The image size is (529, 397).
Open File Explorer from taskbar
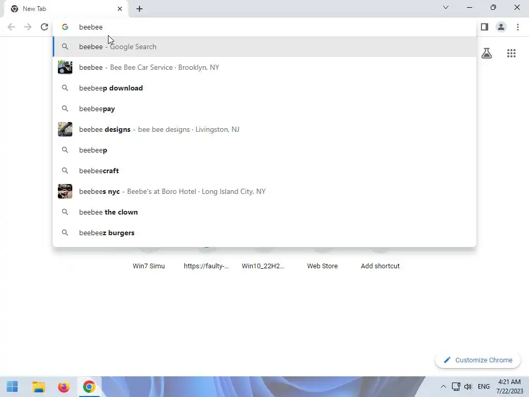click(38, 387)
